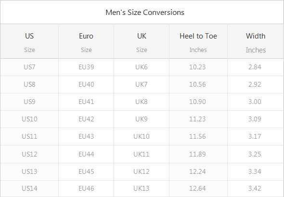Screen dimensions: 284x197
Task: Click the Men's Size Conversions title
Action: click(145, 13)
